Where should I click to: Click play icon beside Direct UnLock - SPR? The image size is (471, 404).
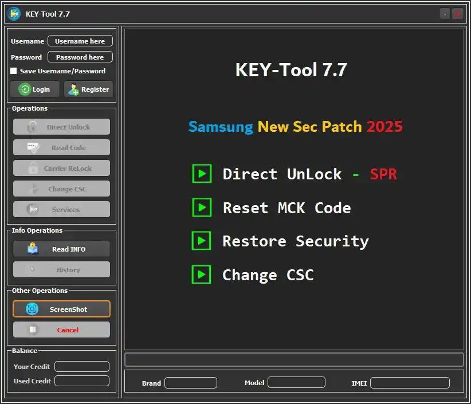click(x=202, y=174)
